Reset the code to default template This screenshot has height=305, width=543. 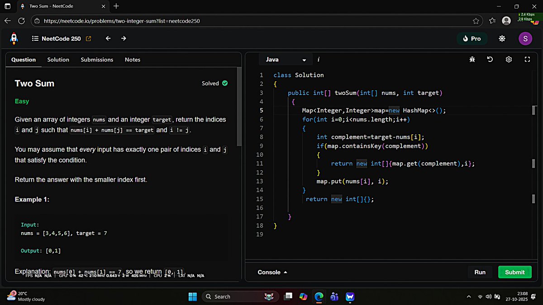tap(490, 59)
